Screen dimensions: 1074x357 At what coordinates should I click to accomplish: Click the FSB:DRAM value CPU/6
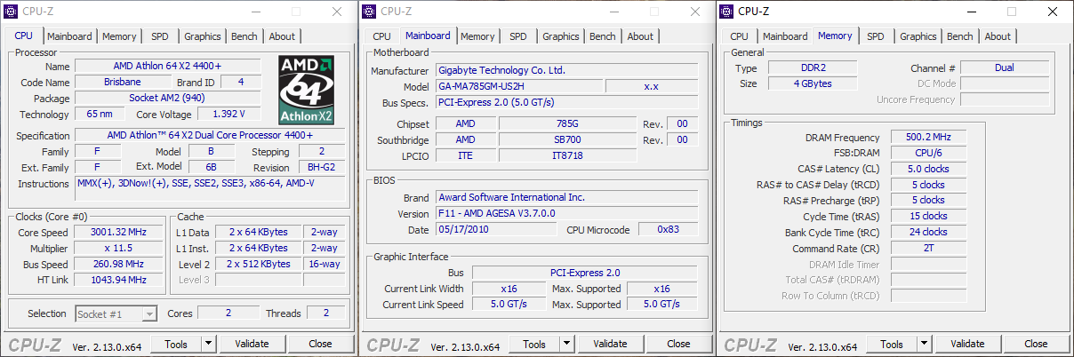tap(928, 153)
